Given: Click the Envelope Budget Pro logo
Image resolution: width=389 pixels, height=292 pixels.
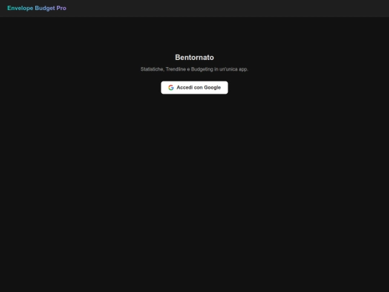Looking at the screenshot, I should [37, 8].
